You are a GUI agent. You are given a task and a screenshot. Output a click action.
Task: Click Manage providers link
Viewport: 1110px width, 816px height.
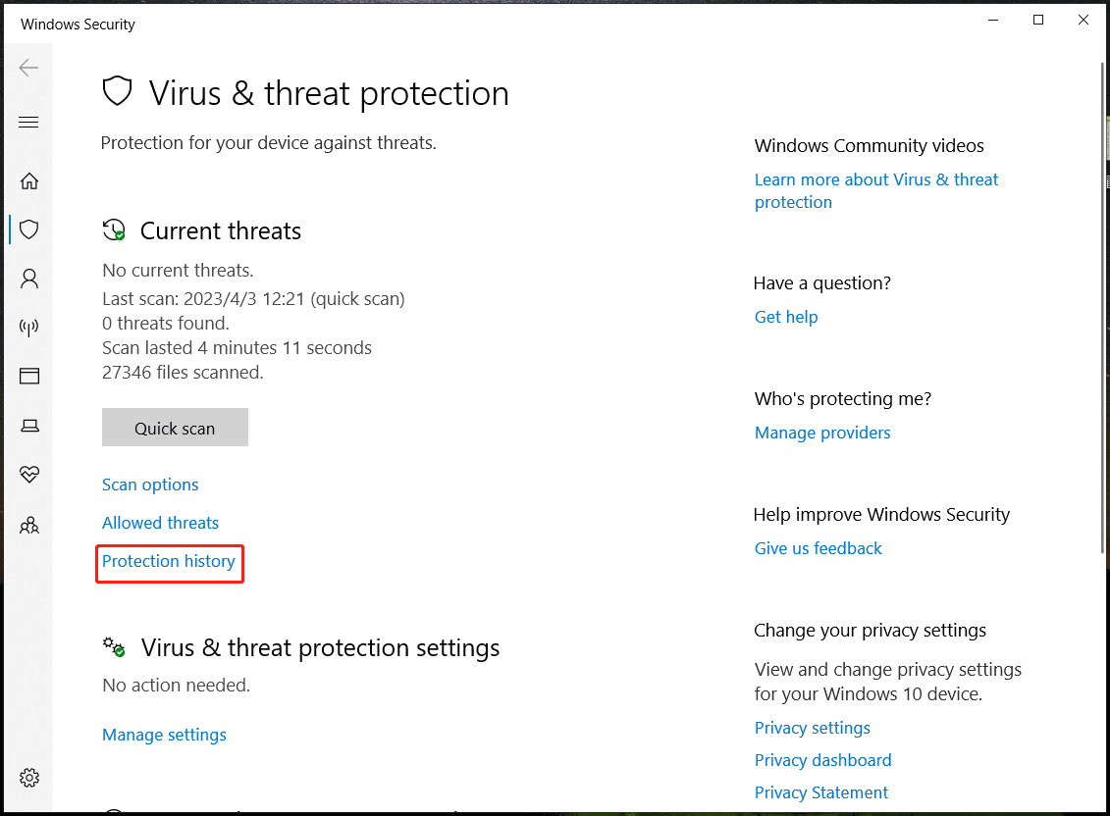(822, 433)
